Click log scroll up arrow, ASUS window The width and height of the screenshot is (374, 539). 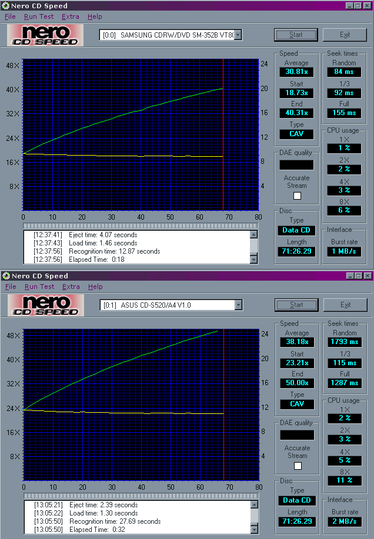[x=255, y=504]
